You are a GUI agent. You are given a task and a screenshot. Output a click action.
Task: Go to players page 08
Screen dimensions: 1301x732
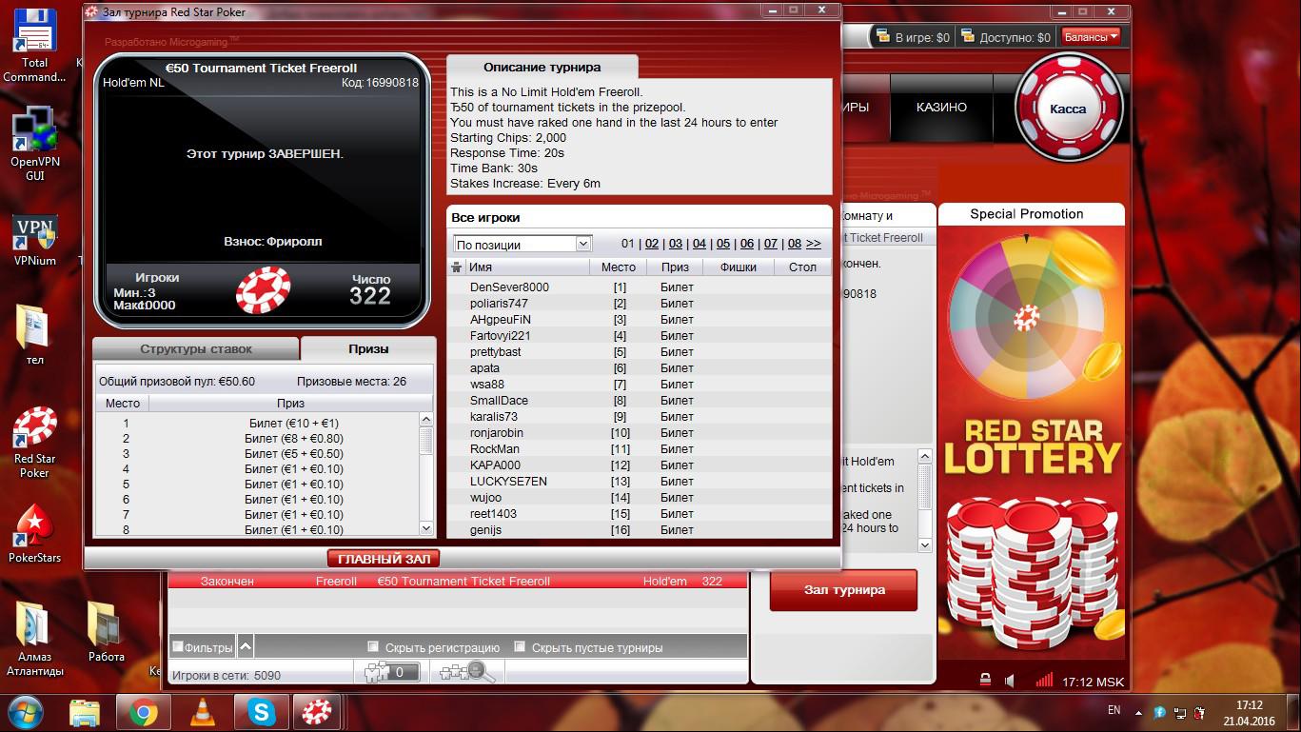(795, 244)
